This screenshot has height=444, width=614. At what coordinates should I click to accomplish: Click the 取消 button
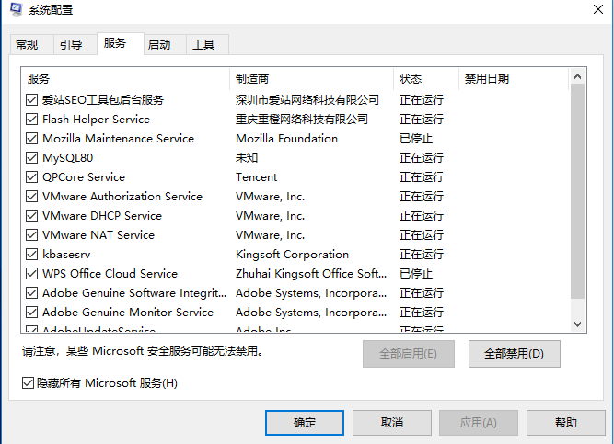391,423
